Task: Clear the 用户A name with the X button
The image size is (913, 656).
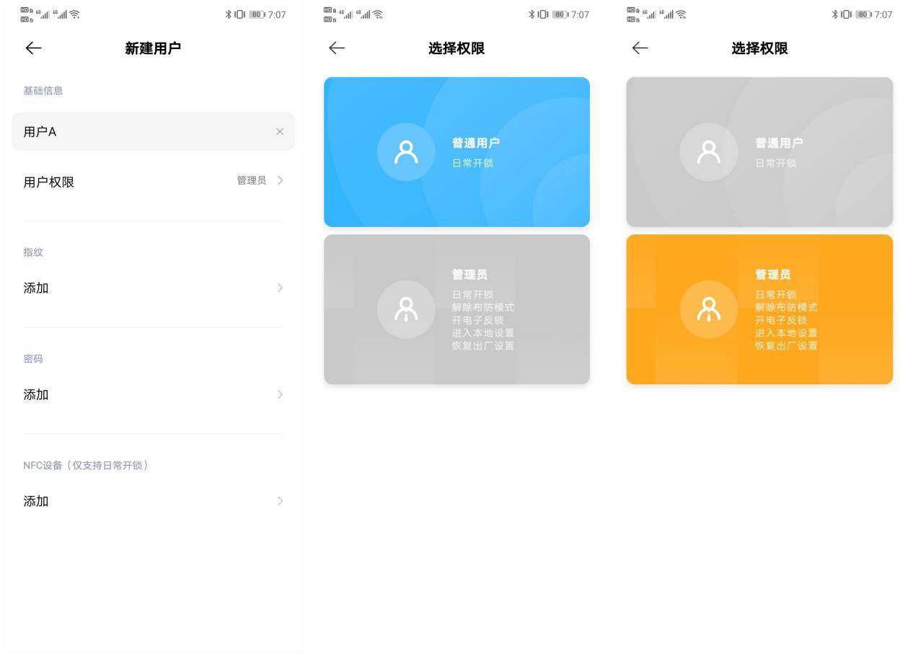Action: (281, 131)
